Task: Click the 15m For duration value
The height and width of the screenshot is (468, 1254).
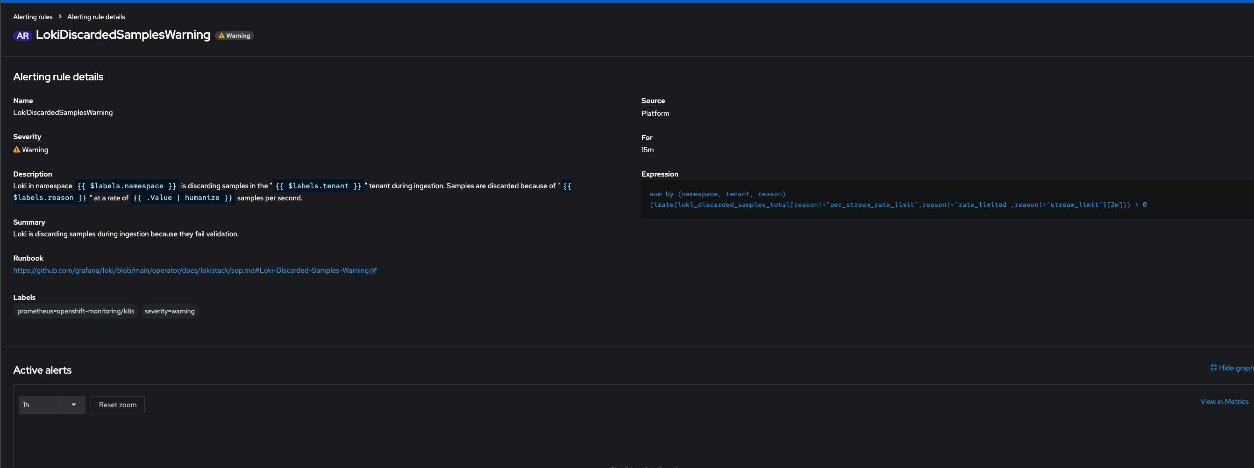Action: click(648, 150)
